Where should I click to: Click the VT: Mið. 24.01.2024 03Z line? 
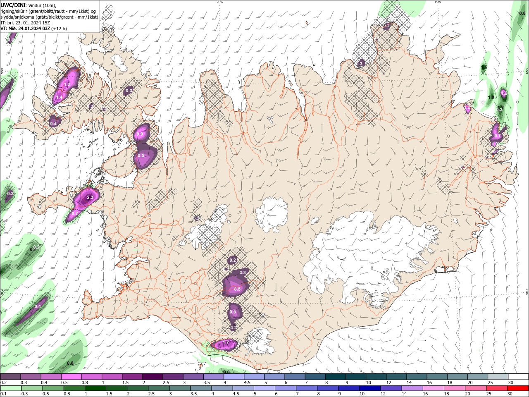[x=34, y=29]
